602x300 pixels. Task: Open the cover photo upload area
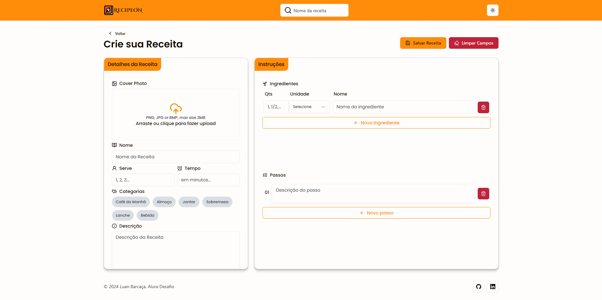[176, 114]
